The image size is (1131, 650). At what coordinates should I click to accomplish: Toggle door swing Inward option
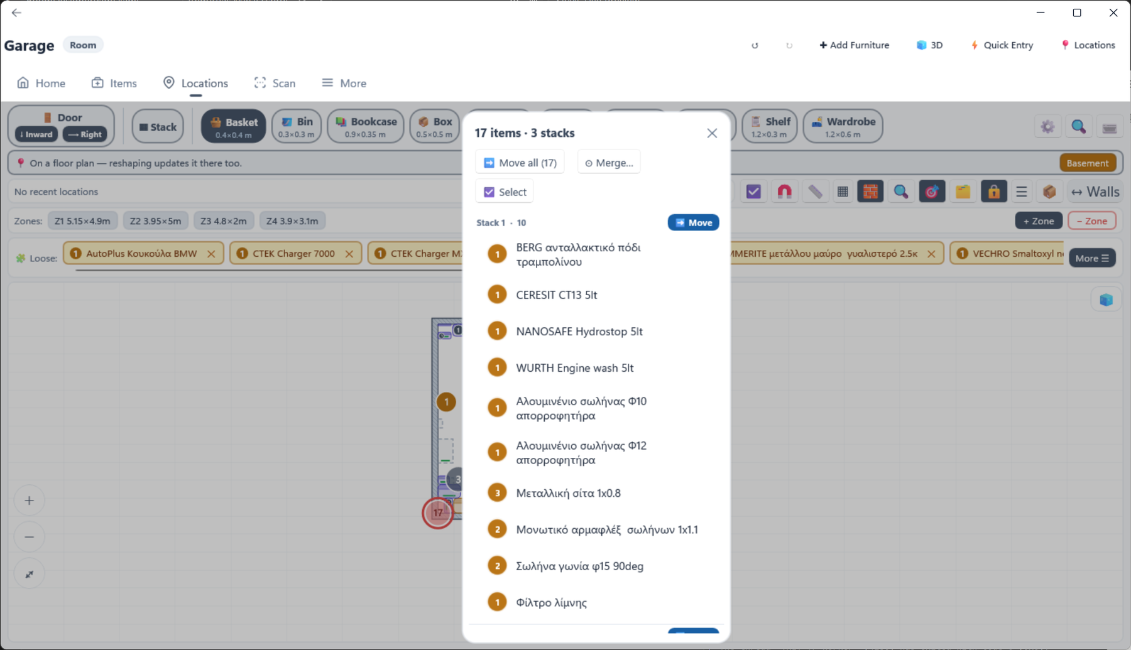click(x=36, y=134)
